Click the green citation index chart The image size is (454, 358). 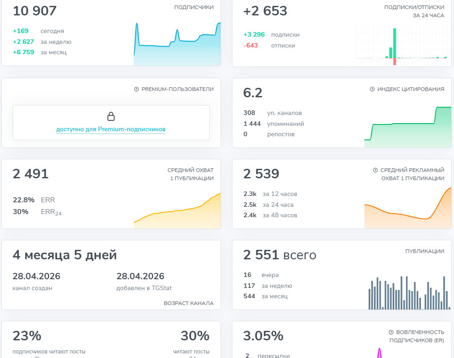408,127
